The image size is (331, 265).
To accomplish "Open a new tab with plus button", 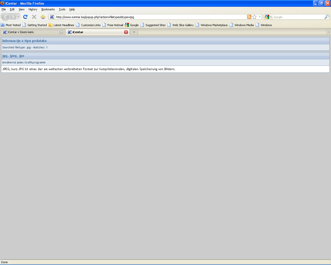I will pyautogui.click(x=134, y=32).
